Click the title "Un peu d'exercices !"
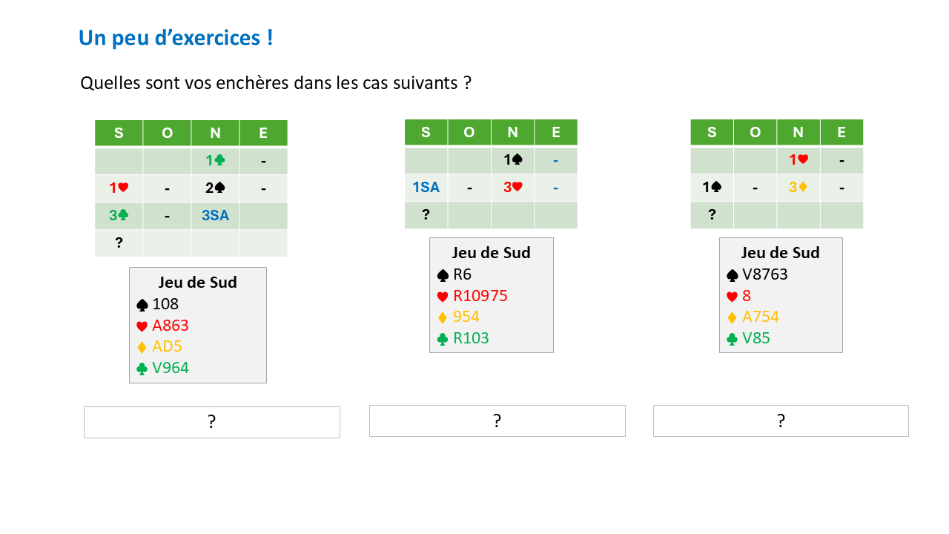The image size is (949, 534). [176, 38]
